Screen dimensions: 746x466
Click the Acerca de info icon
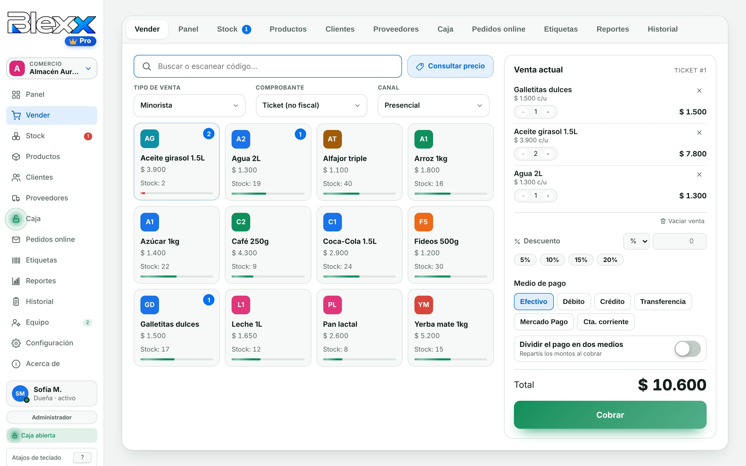tap(16, 364)
